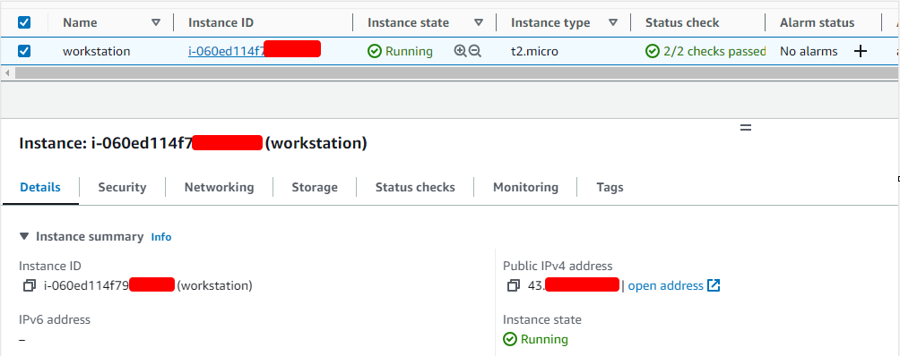Click the open address link

tap(666, 285)
